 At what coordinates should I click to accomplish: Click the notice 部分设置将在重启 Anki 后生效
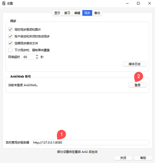tap(77, 152)
